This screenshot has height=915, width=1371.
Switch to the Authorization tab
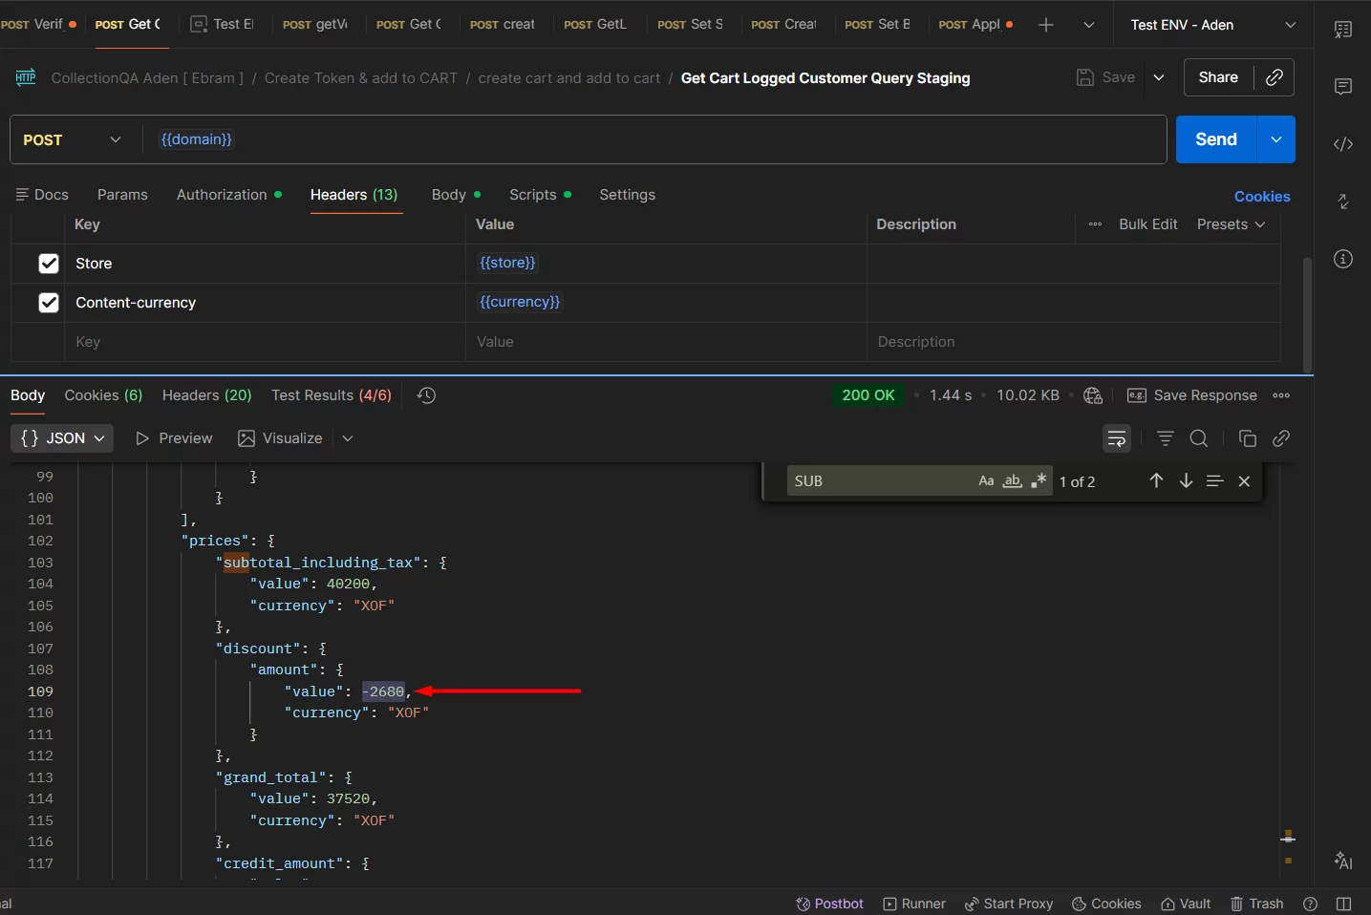pos(222,195)
